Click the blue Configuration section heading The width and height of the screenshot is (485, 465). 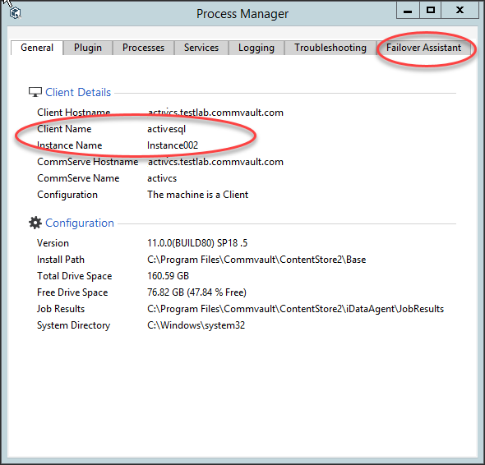pyautogui.click(x=80, y=223)
